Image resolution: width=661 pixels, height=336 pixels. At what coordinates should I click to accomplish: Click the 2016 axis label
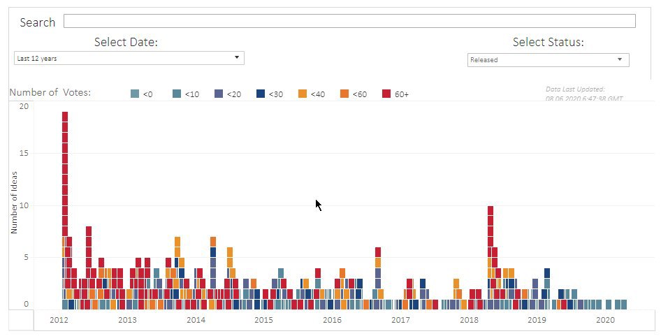click(x=332, y=320)
